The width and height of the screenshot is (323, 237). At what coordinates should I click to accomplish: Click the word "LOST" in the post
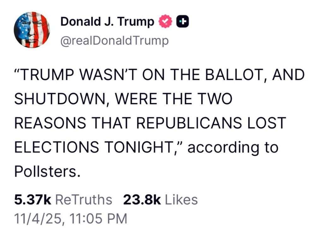pyautogui.click(x=266, y=123)
